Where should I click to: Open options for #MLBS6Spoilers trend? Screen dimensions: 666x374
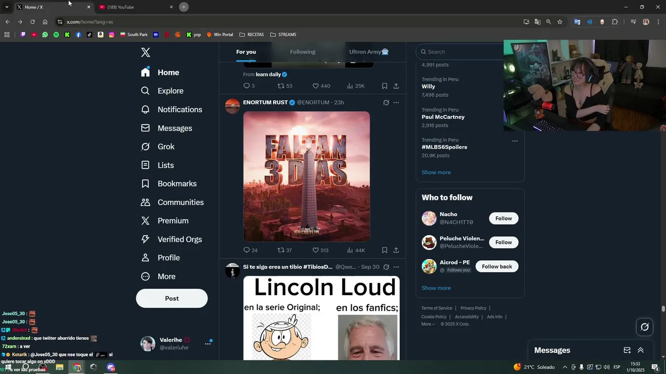coord(515,141)
